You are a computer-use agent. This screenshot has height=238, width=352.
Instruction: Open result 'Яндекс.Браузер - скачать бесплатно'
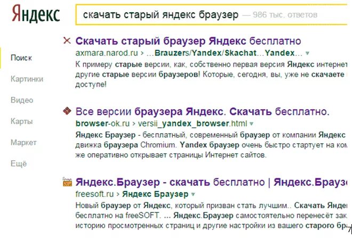pyautogui.click(x=211, y=182)
